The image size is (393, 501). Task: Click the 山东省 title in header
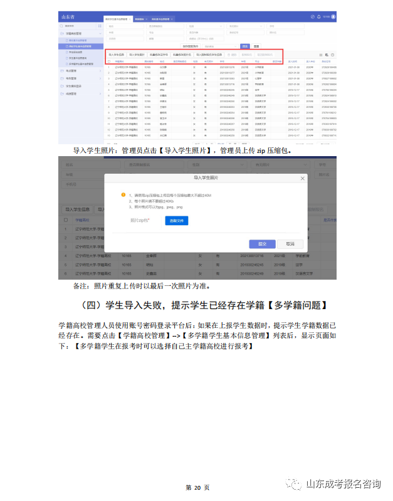tap(68, 17)
